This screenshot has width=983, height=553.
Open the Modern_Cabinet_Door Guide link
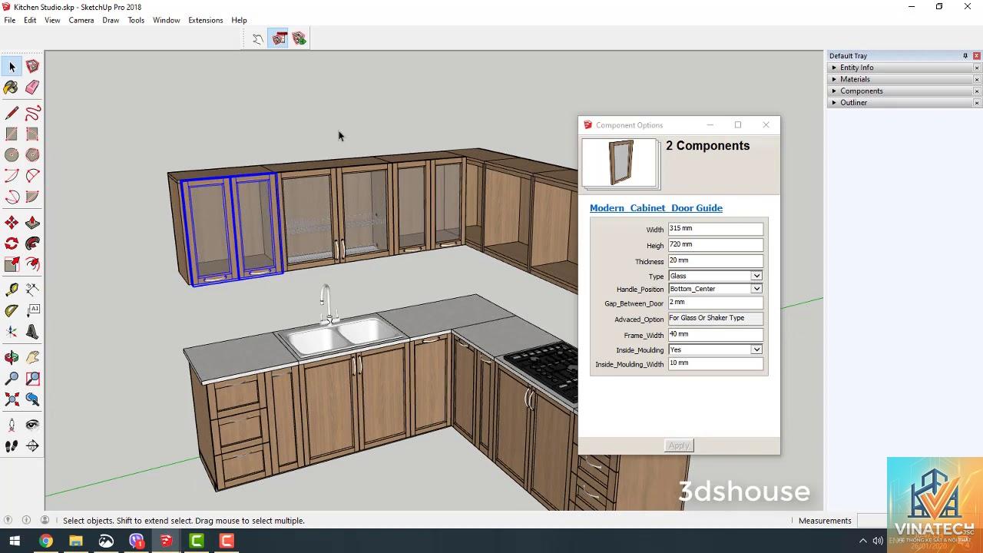656,208
